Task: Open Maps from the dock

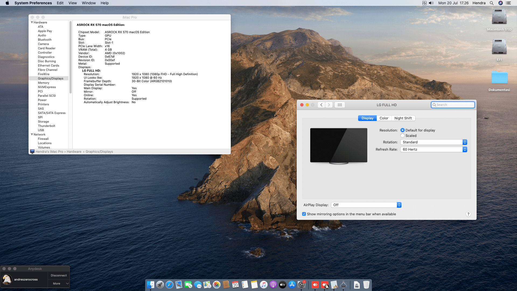Action: [x=207, y=285]
